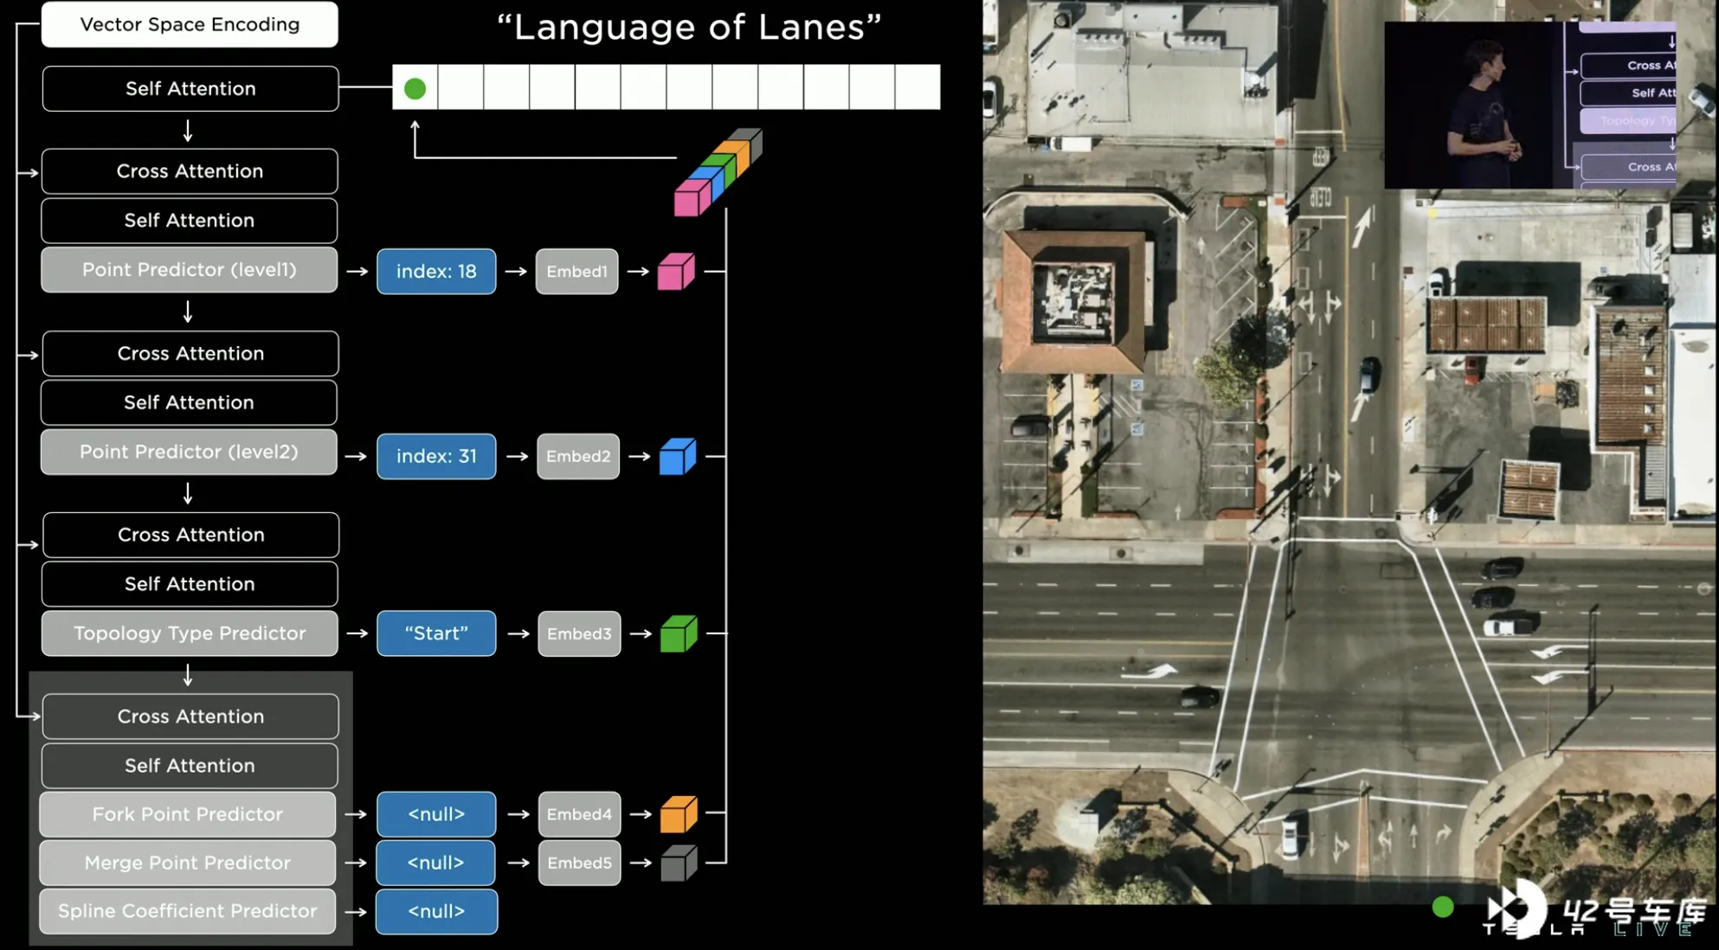
Task: Click Cross Attention in the highlighted gray panel
Action: 190,716
